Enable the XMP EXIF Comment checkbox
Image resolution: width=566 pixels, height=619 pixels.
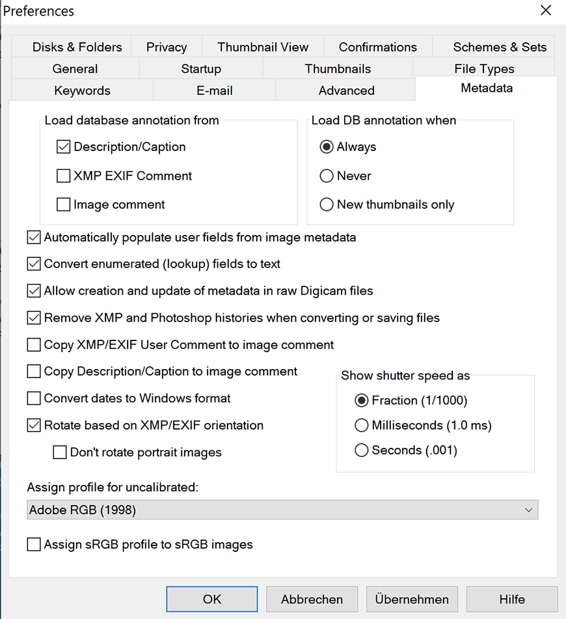(x=64, y=176)
